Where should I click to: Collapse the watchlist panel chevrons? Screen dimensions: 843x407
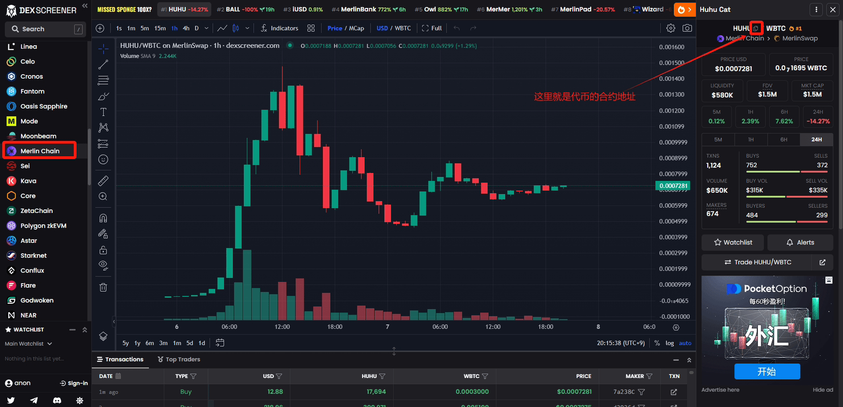click(x=85, y=329)
